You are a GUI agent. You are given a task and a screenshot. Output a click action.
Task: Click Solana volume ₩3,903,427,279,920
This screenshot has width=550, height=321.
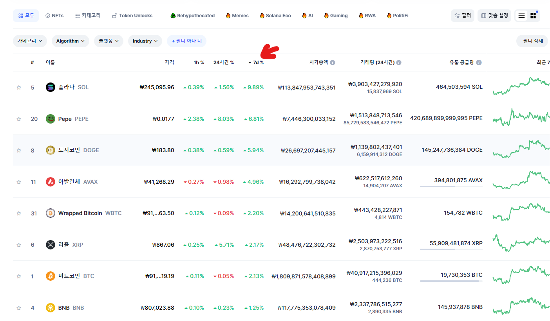pos(375,84)
